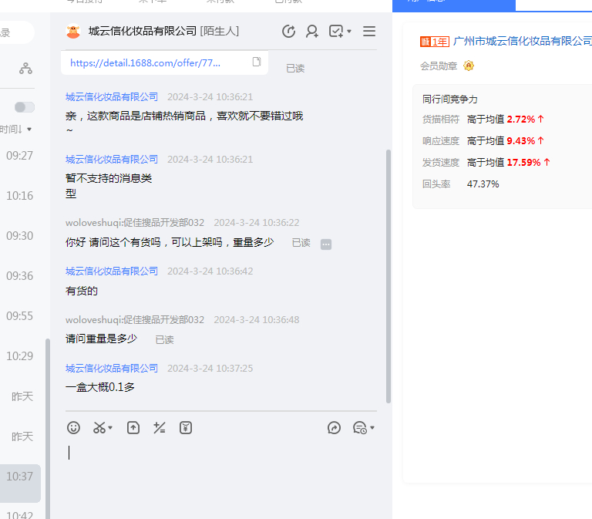Click the yuan payment icon in toolbar
The image size is (592, 519).
click(186, 427)
